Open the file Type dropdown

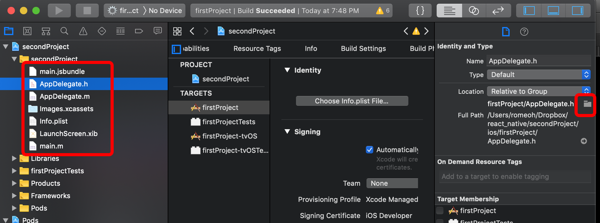[539, 75]
